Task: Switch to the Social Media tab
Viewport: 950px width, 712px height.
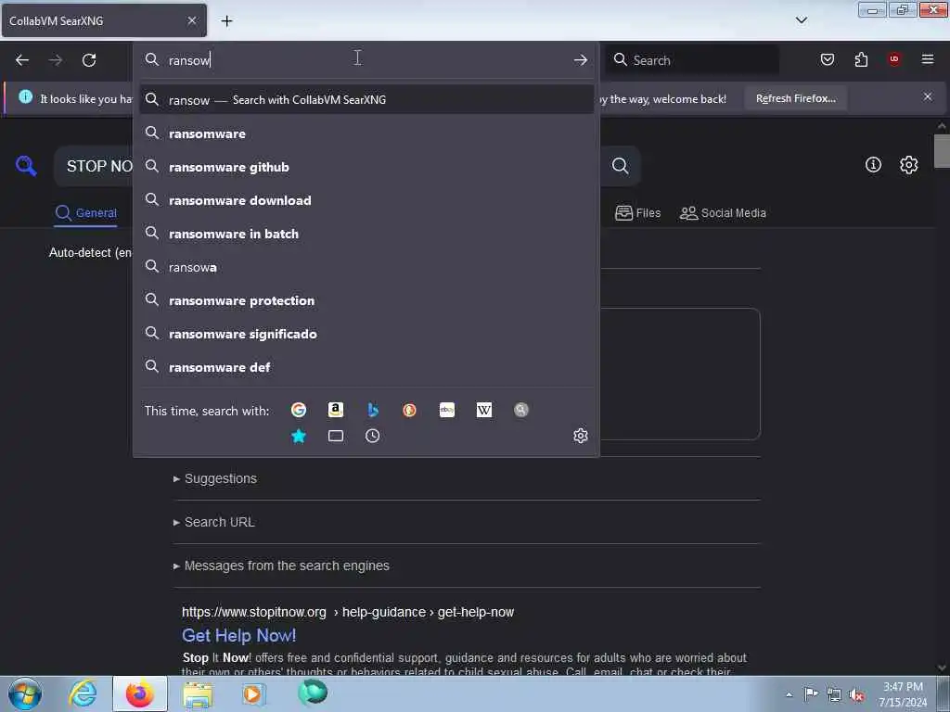Action: 723,213
